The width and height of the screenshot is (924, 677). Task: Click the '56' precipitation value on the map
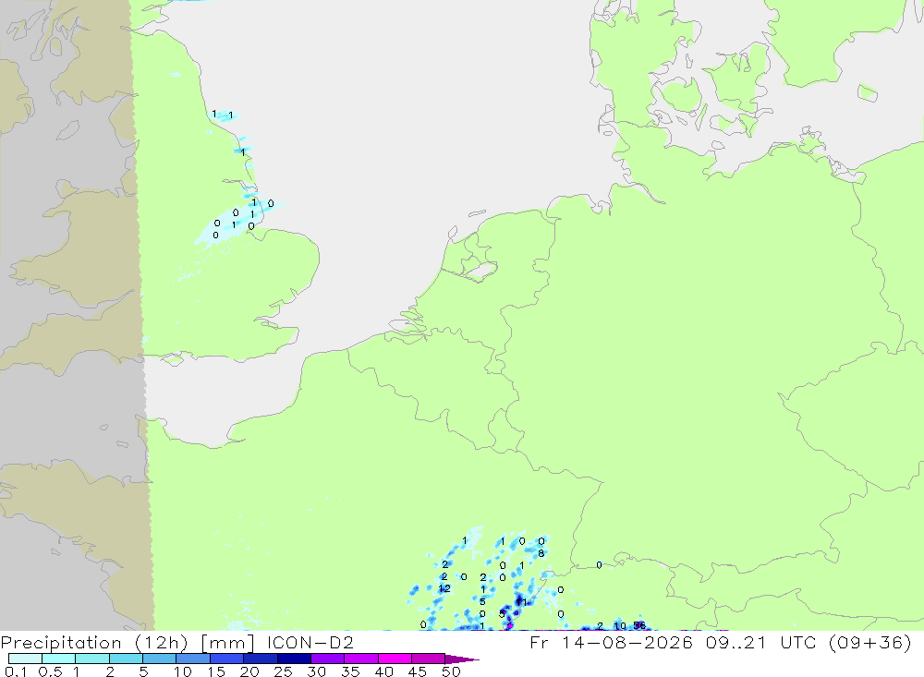tap(639, 625)
